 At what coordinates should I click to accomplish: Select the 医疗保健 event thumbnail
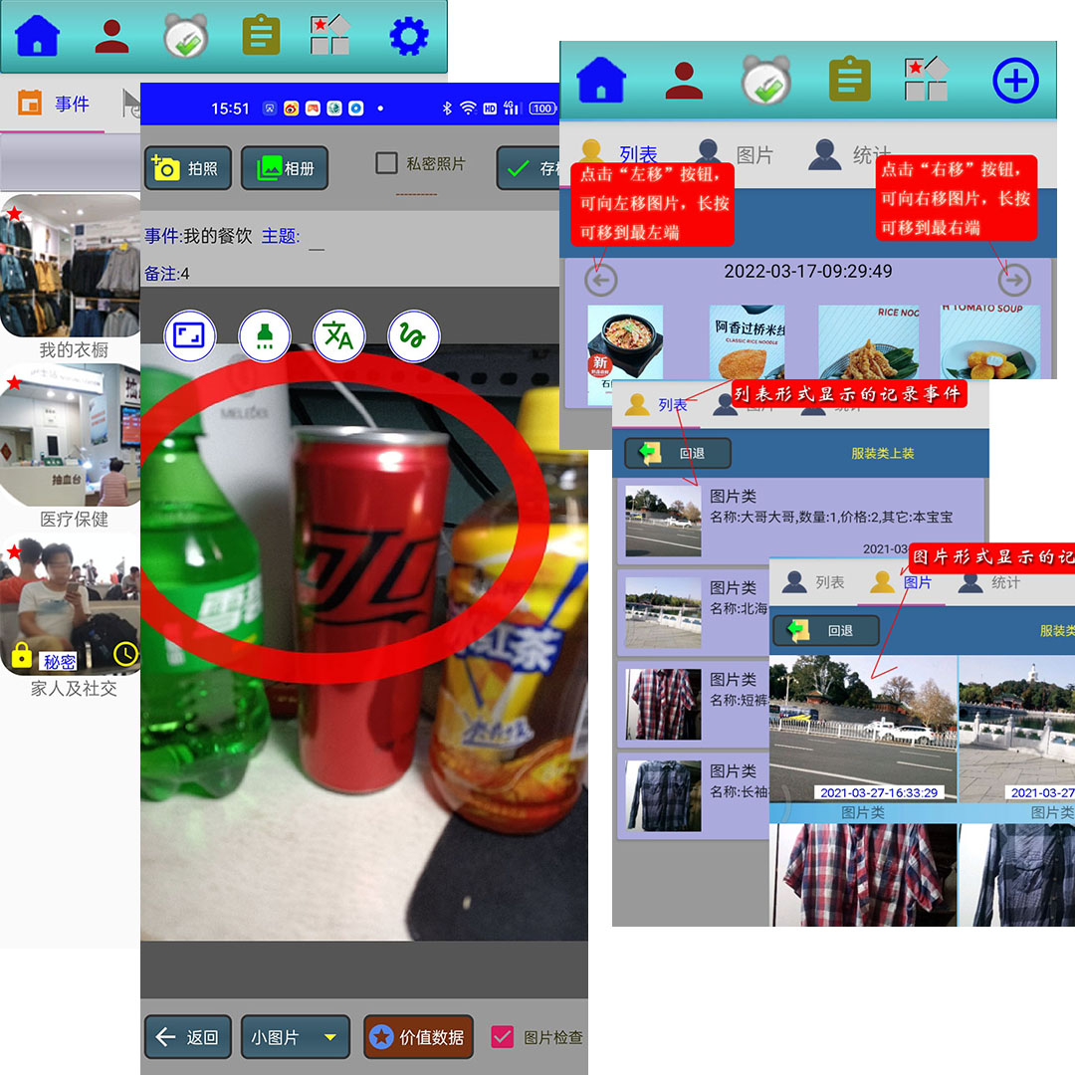[x=72, y=436]
